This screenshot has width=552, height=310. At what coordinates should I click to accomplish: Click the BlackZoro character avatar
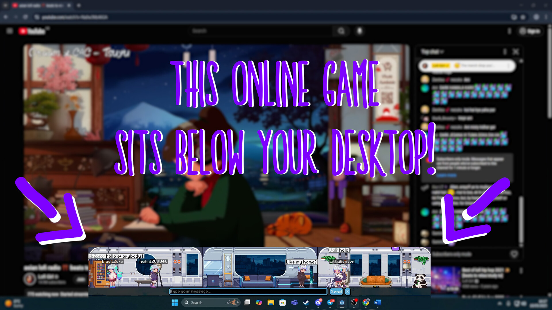coord(113,276)
